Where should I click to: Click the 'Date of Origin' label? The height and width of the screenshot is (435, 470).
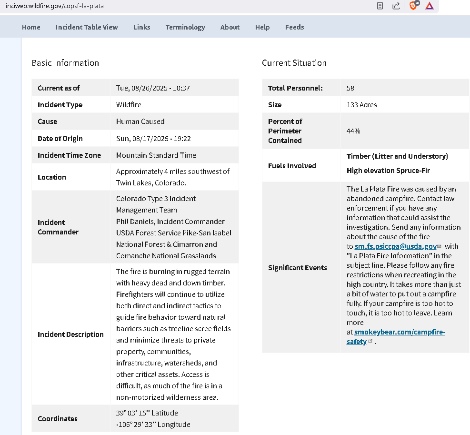60,139
